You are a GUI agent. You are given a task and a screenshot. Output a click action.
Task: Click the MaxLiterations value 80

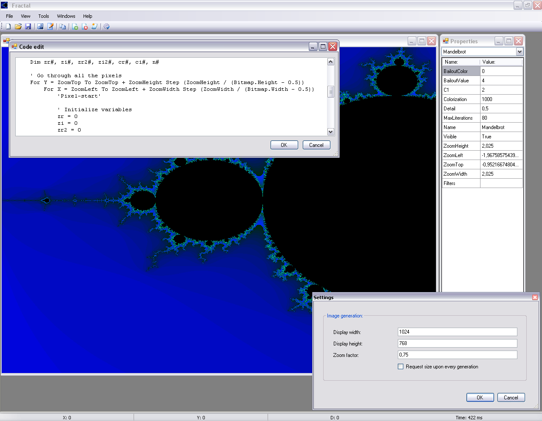501,118
